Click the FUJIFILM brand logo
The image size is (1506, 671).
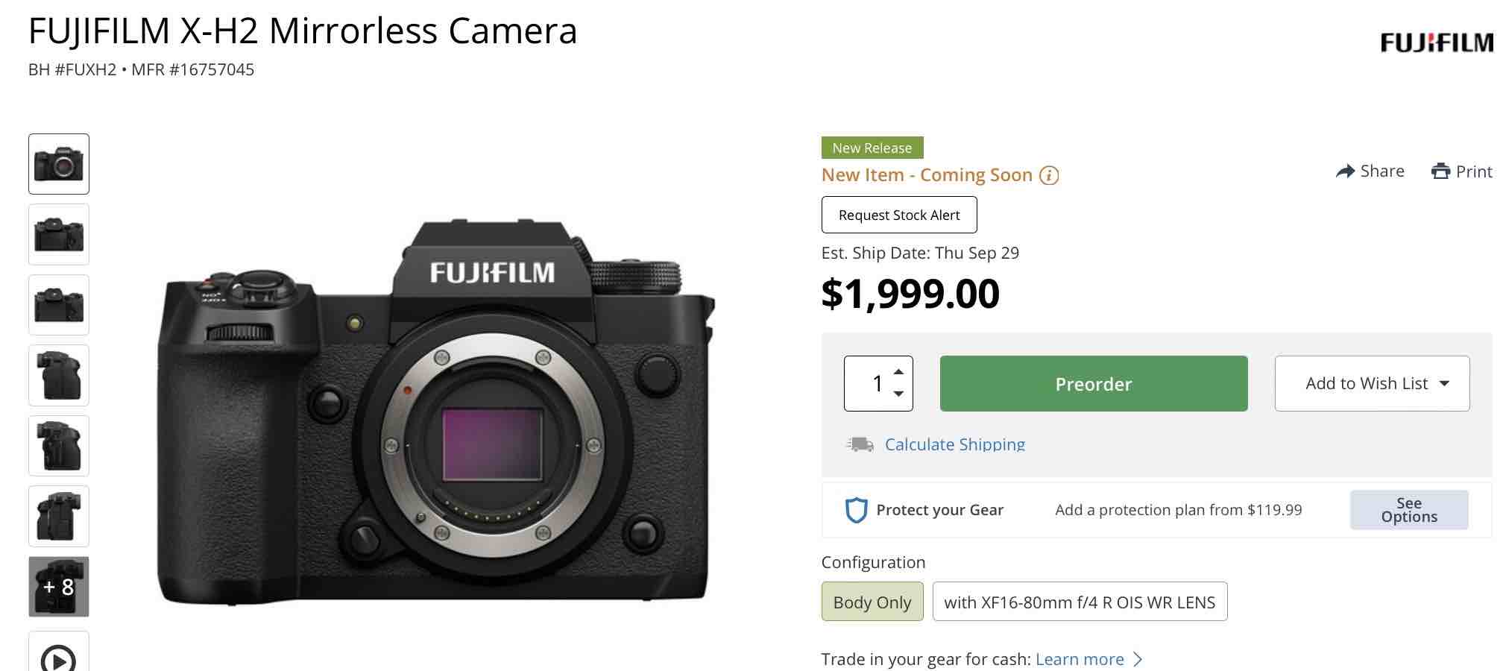click(x=1438, y=42)
